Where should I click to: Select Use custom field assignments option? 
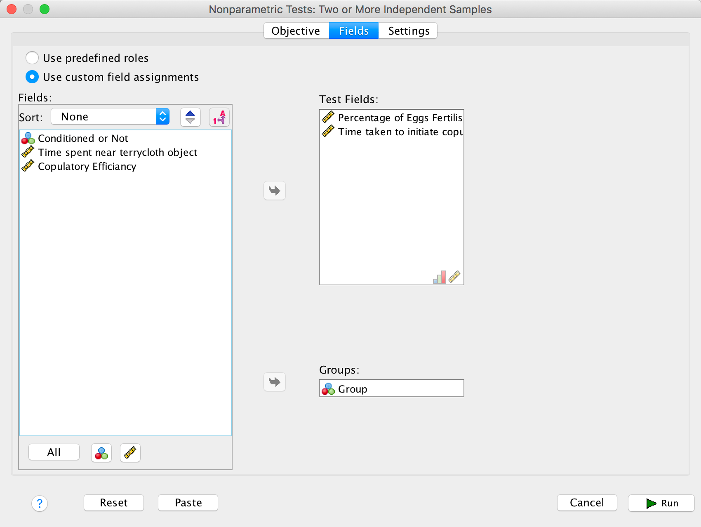(32, 77)
